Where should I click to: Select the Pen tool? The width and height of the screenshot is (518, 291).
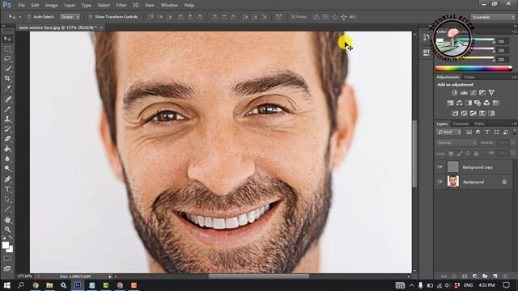click(x=7, y=179)
